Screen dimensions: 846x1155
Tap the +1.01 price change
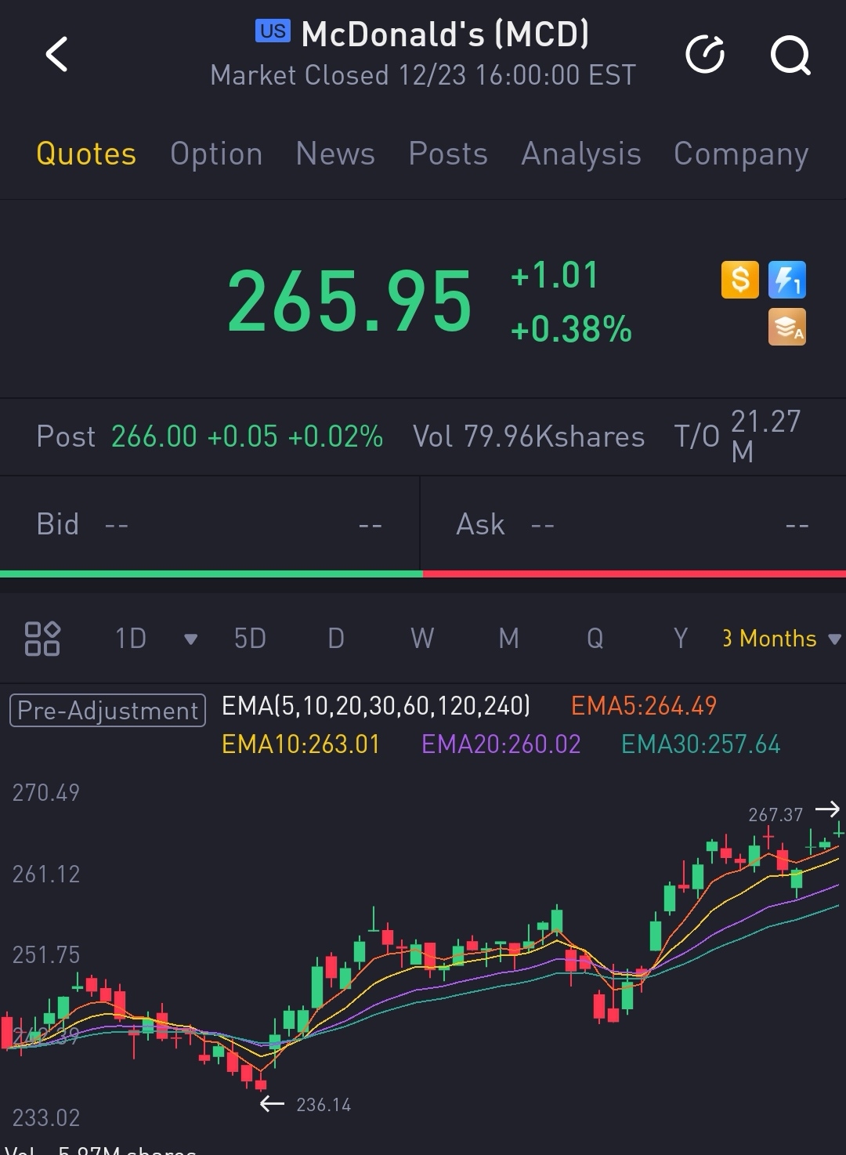tap(554, 275)
